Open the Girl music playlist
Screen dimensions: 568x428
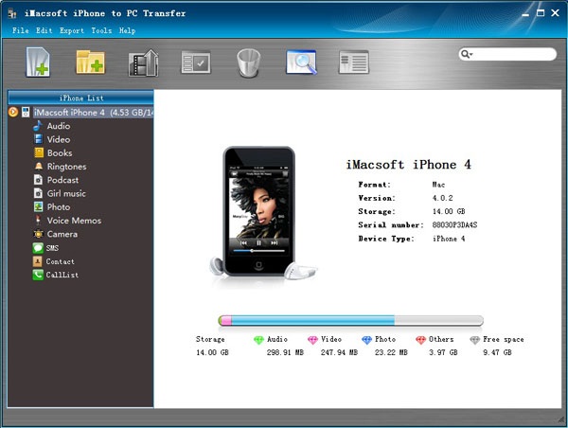[66, 193]
